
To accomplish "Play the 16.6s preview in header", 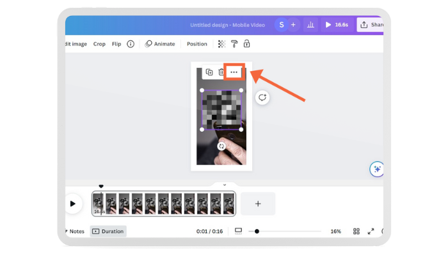I will pos(337,25).
